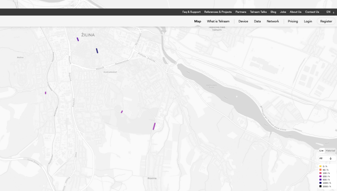This screenshot has height=191, width=337.
Task: Click the yellow 0 / h legend swatch
Action: (x=320, y=166)
